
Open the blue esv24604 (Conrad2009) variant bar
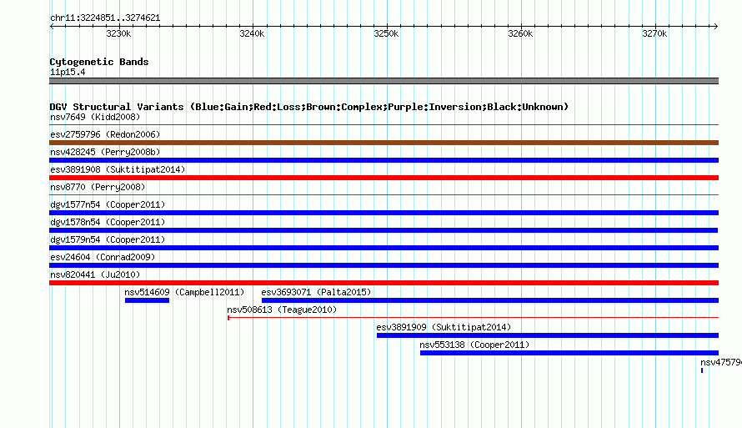[x=384, y=265]
